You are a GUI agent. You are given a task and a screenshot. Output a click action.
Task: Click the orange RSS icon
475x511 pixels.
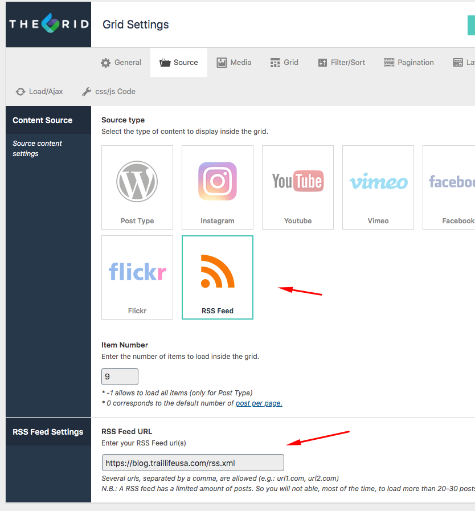coord(218,272)
